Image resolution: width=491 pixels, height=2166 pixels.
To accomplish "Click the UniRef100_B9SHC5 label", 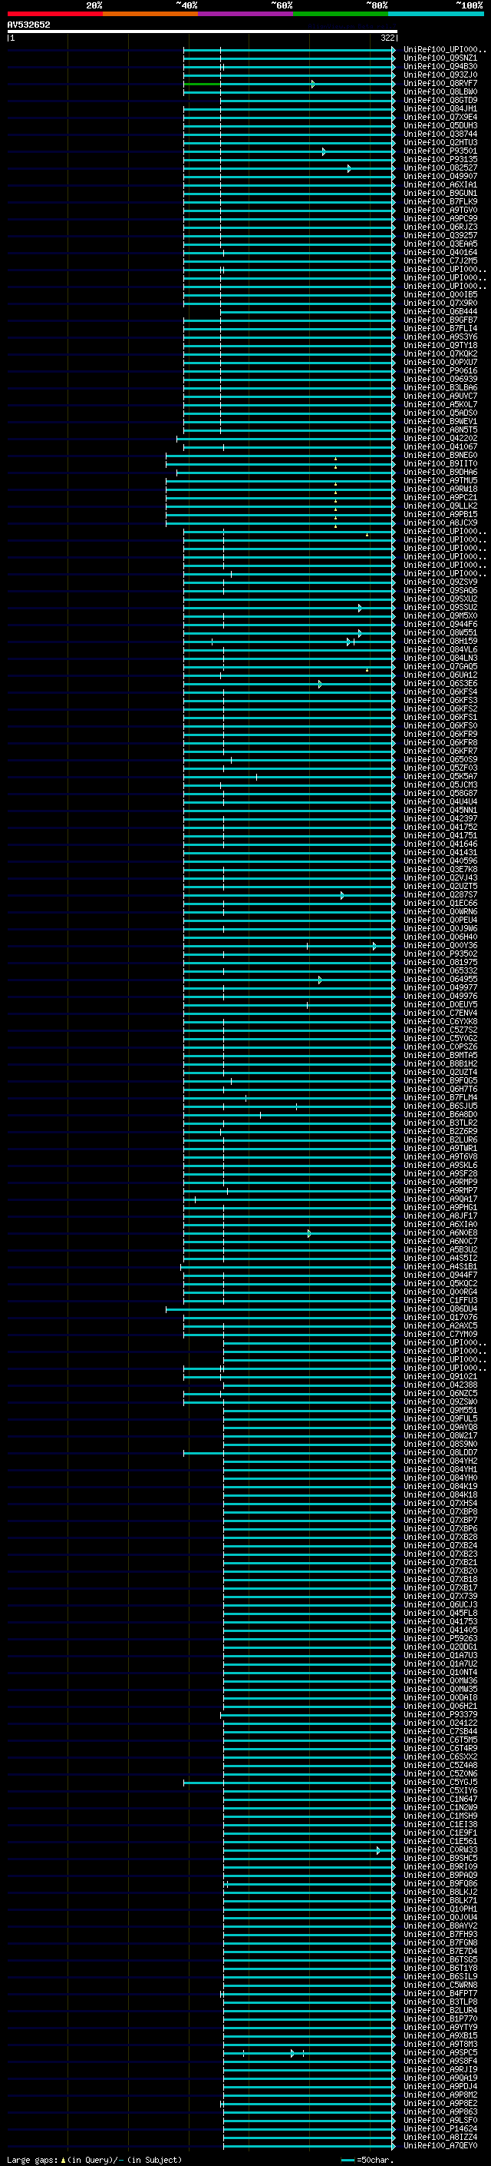I will (440, 1858).
